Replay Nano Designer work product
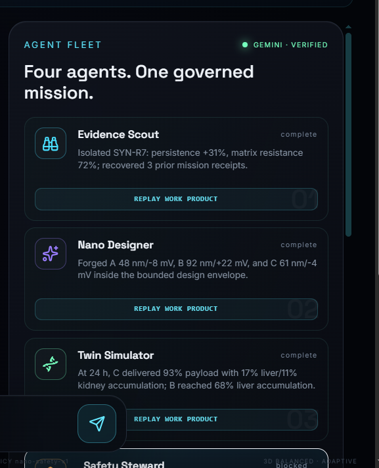Screen dimensions: 379x468 [176, 309]
